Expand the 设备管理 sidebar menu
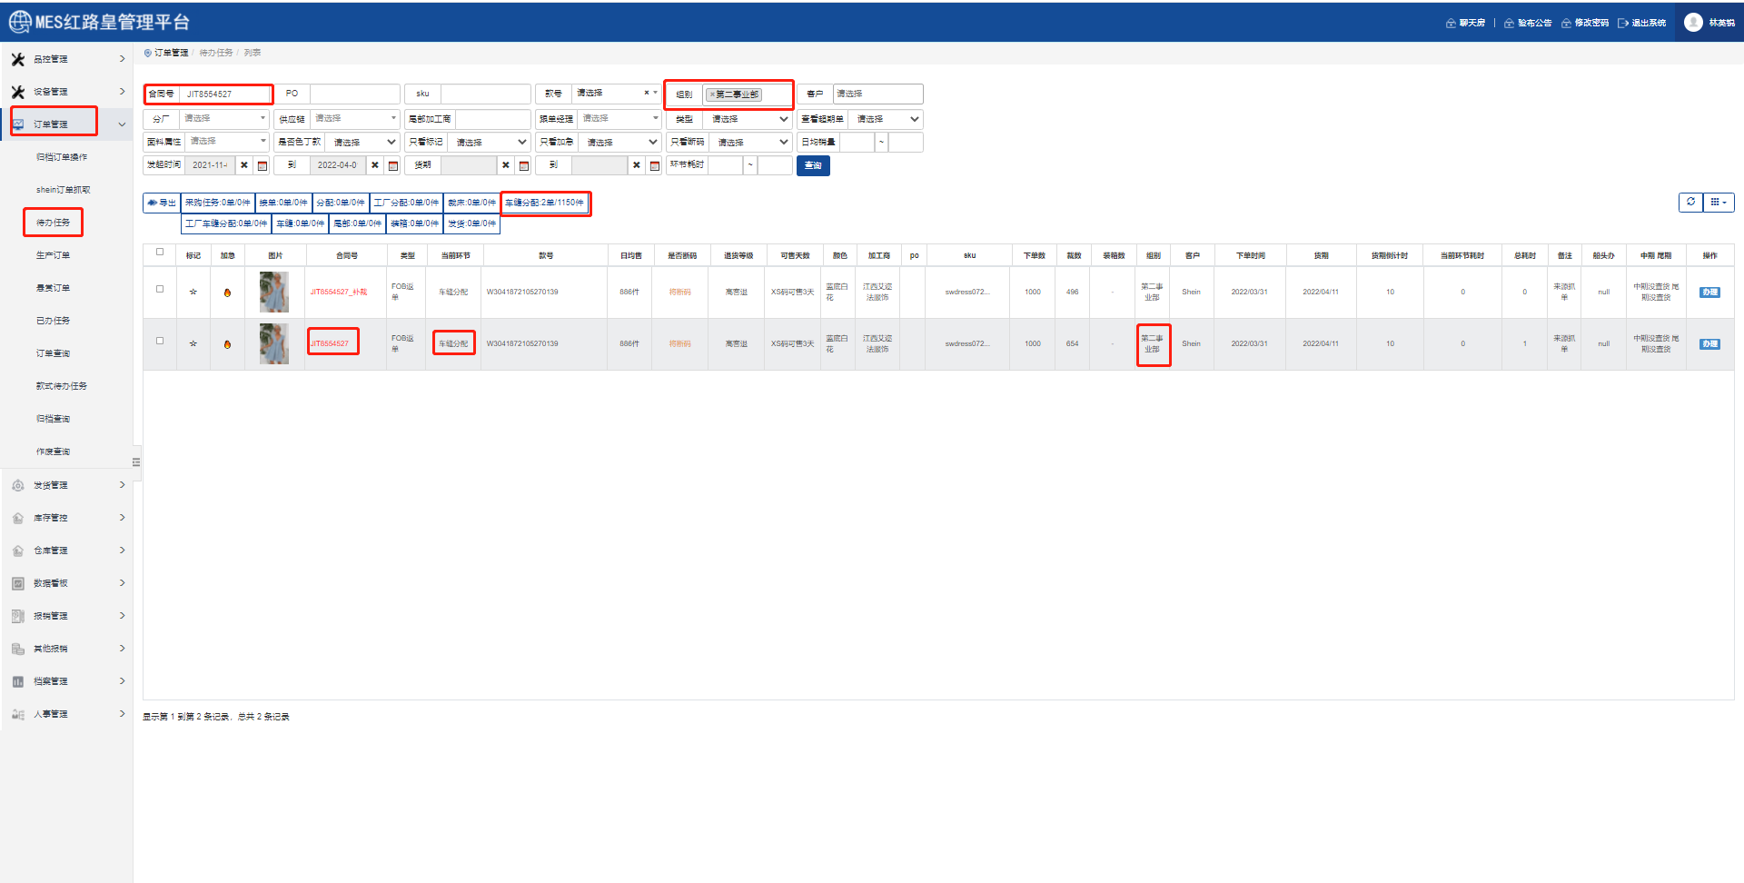This screenshot has height=883, width=1744. point(67,92)
